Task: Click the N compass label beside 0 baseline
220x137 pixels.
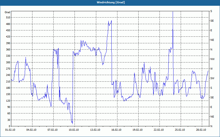Action: tap(211, 126)
